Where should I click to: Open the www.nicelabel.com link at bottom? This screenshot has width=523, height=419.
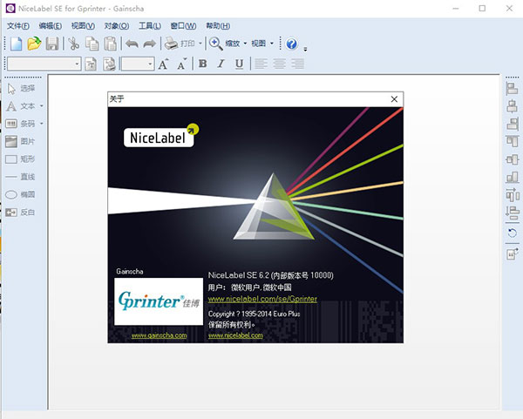point(235,335)
